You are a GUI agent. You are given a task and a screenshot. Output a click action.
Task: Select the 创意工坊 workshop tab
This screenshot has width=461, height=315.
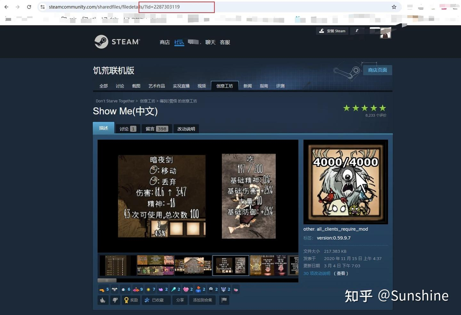click(225, 86)
